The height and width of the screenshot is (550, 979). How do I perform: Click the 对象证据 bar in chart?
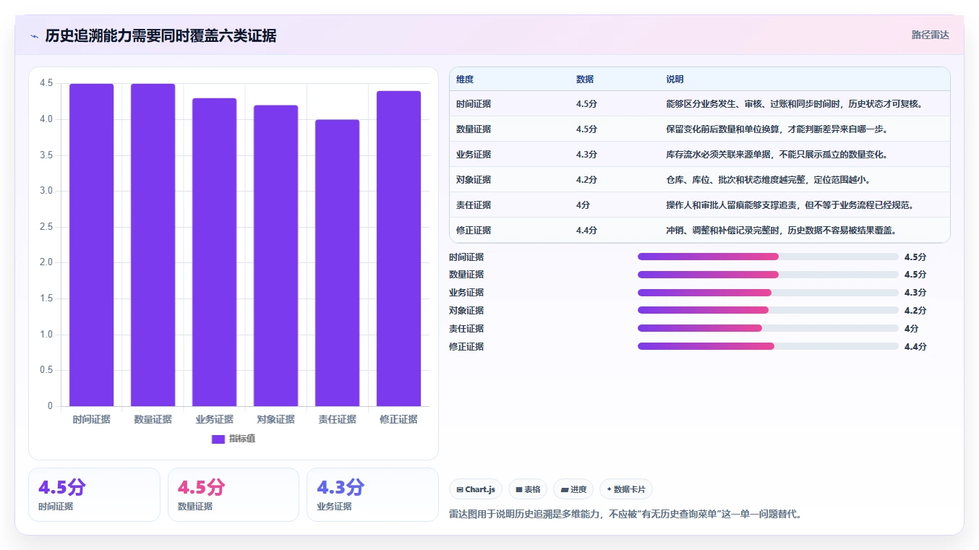pyautogui.click(x=275, y=256)
